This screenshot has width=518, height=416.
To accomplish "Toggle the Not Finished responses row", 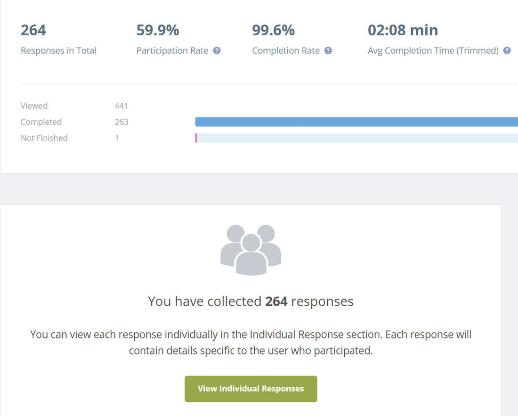I will [44, 138].
